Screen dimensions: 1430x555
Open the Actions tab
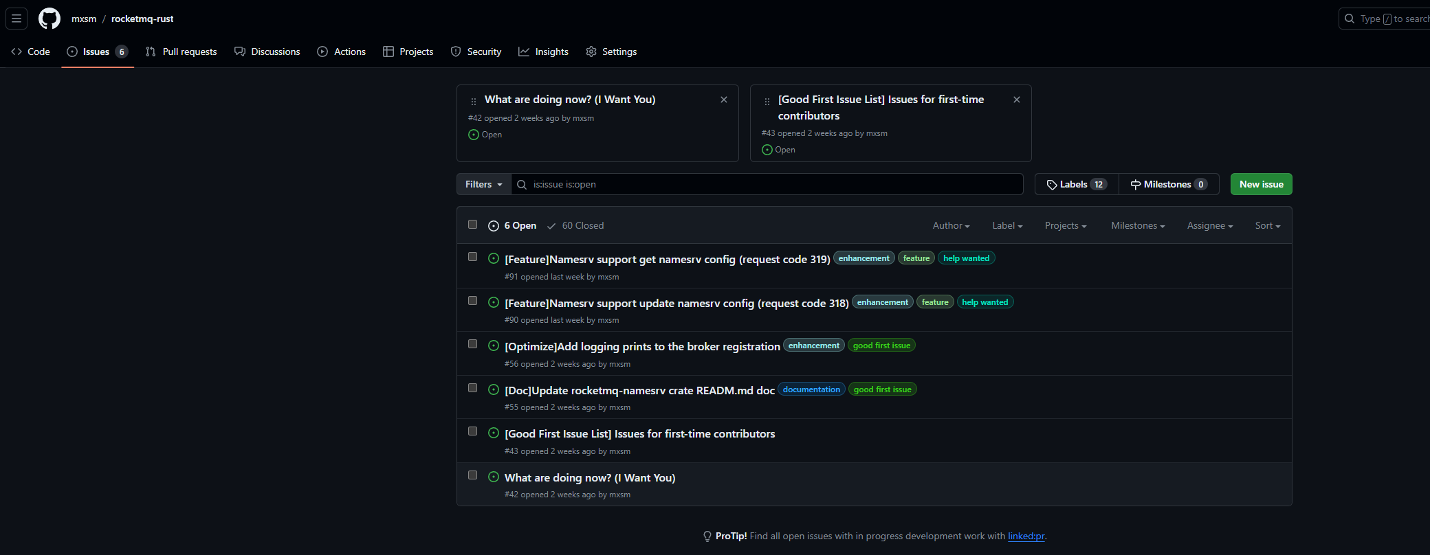tap(342, 52)
